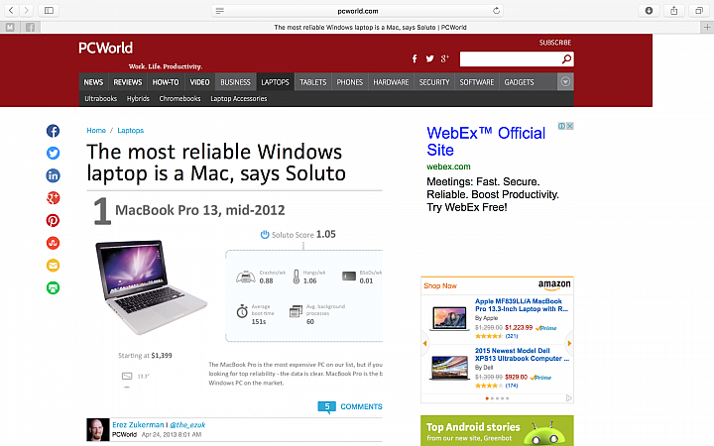Show all tabs icon
Screen dimensions: 714x446
699,11
